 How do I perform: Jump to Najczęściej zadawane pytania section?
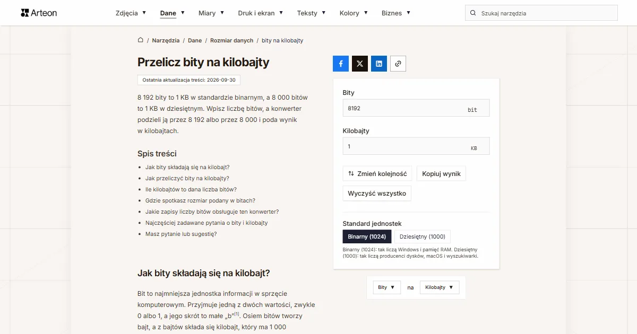(x=206, y=223)
